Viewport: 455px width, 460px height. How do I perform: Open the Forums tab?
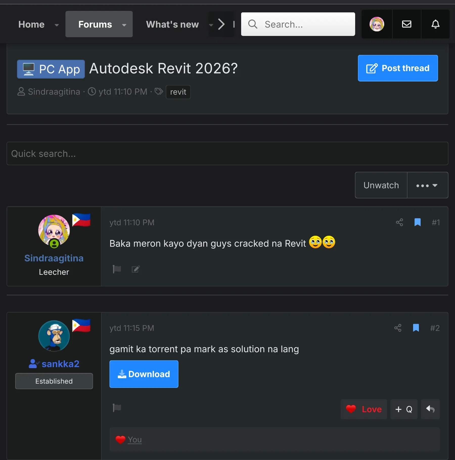[95, 25]
